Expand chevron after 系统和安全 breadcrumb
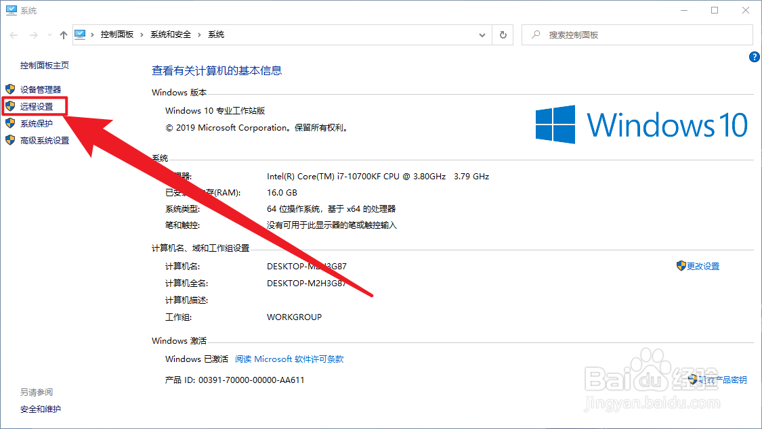762x429 pixels. (199, 35)
